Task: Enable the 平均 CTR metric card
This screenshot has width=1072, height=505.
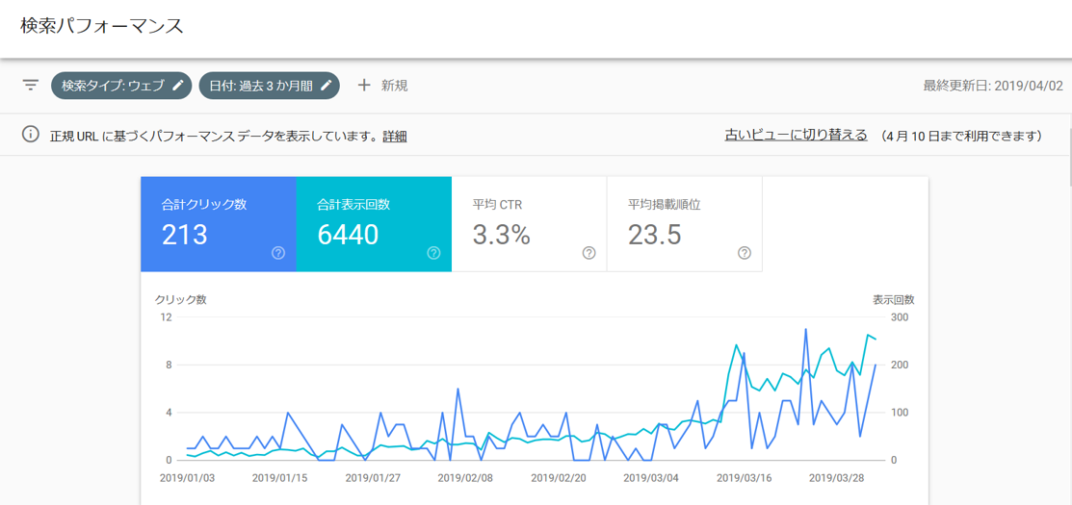Action: click(x=529, y=223)
